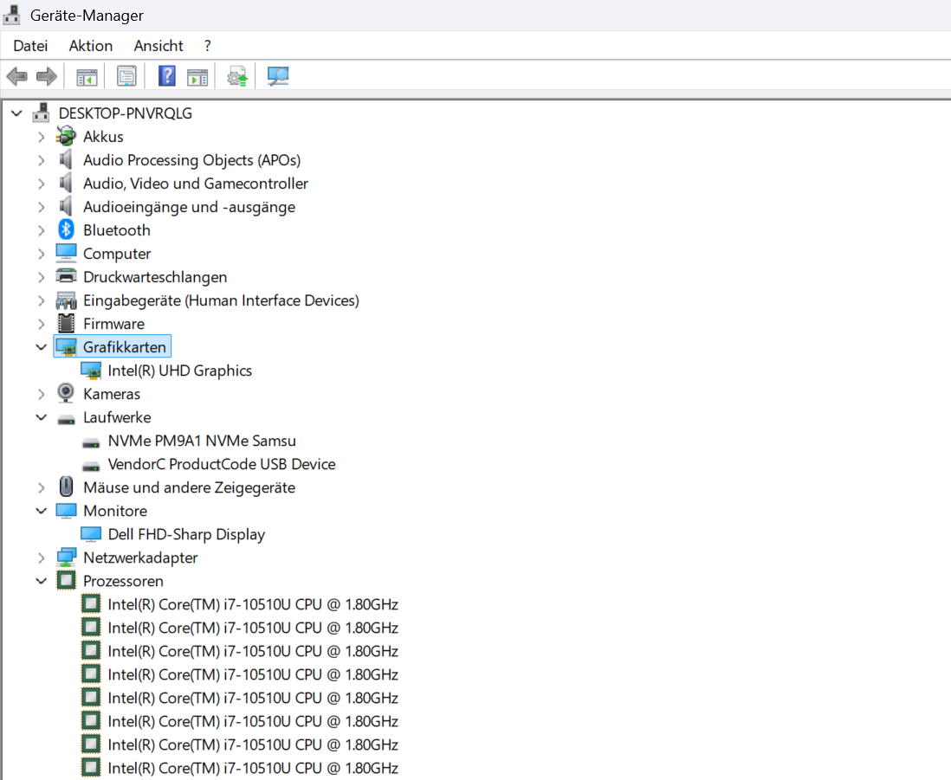Open the Datei menu
Viewport: 951px width, 780px height.
30,46
